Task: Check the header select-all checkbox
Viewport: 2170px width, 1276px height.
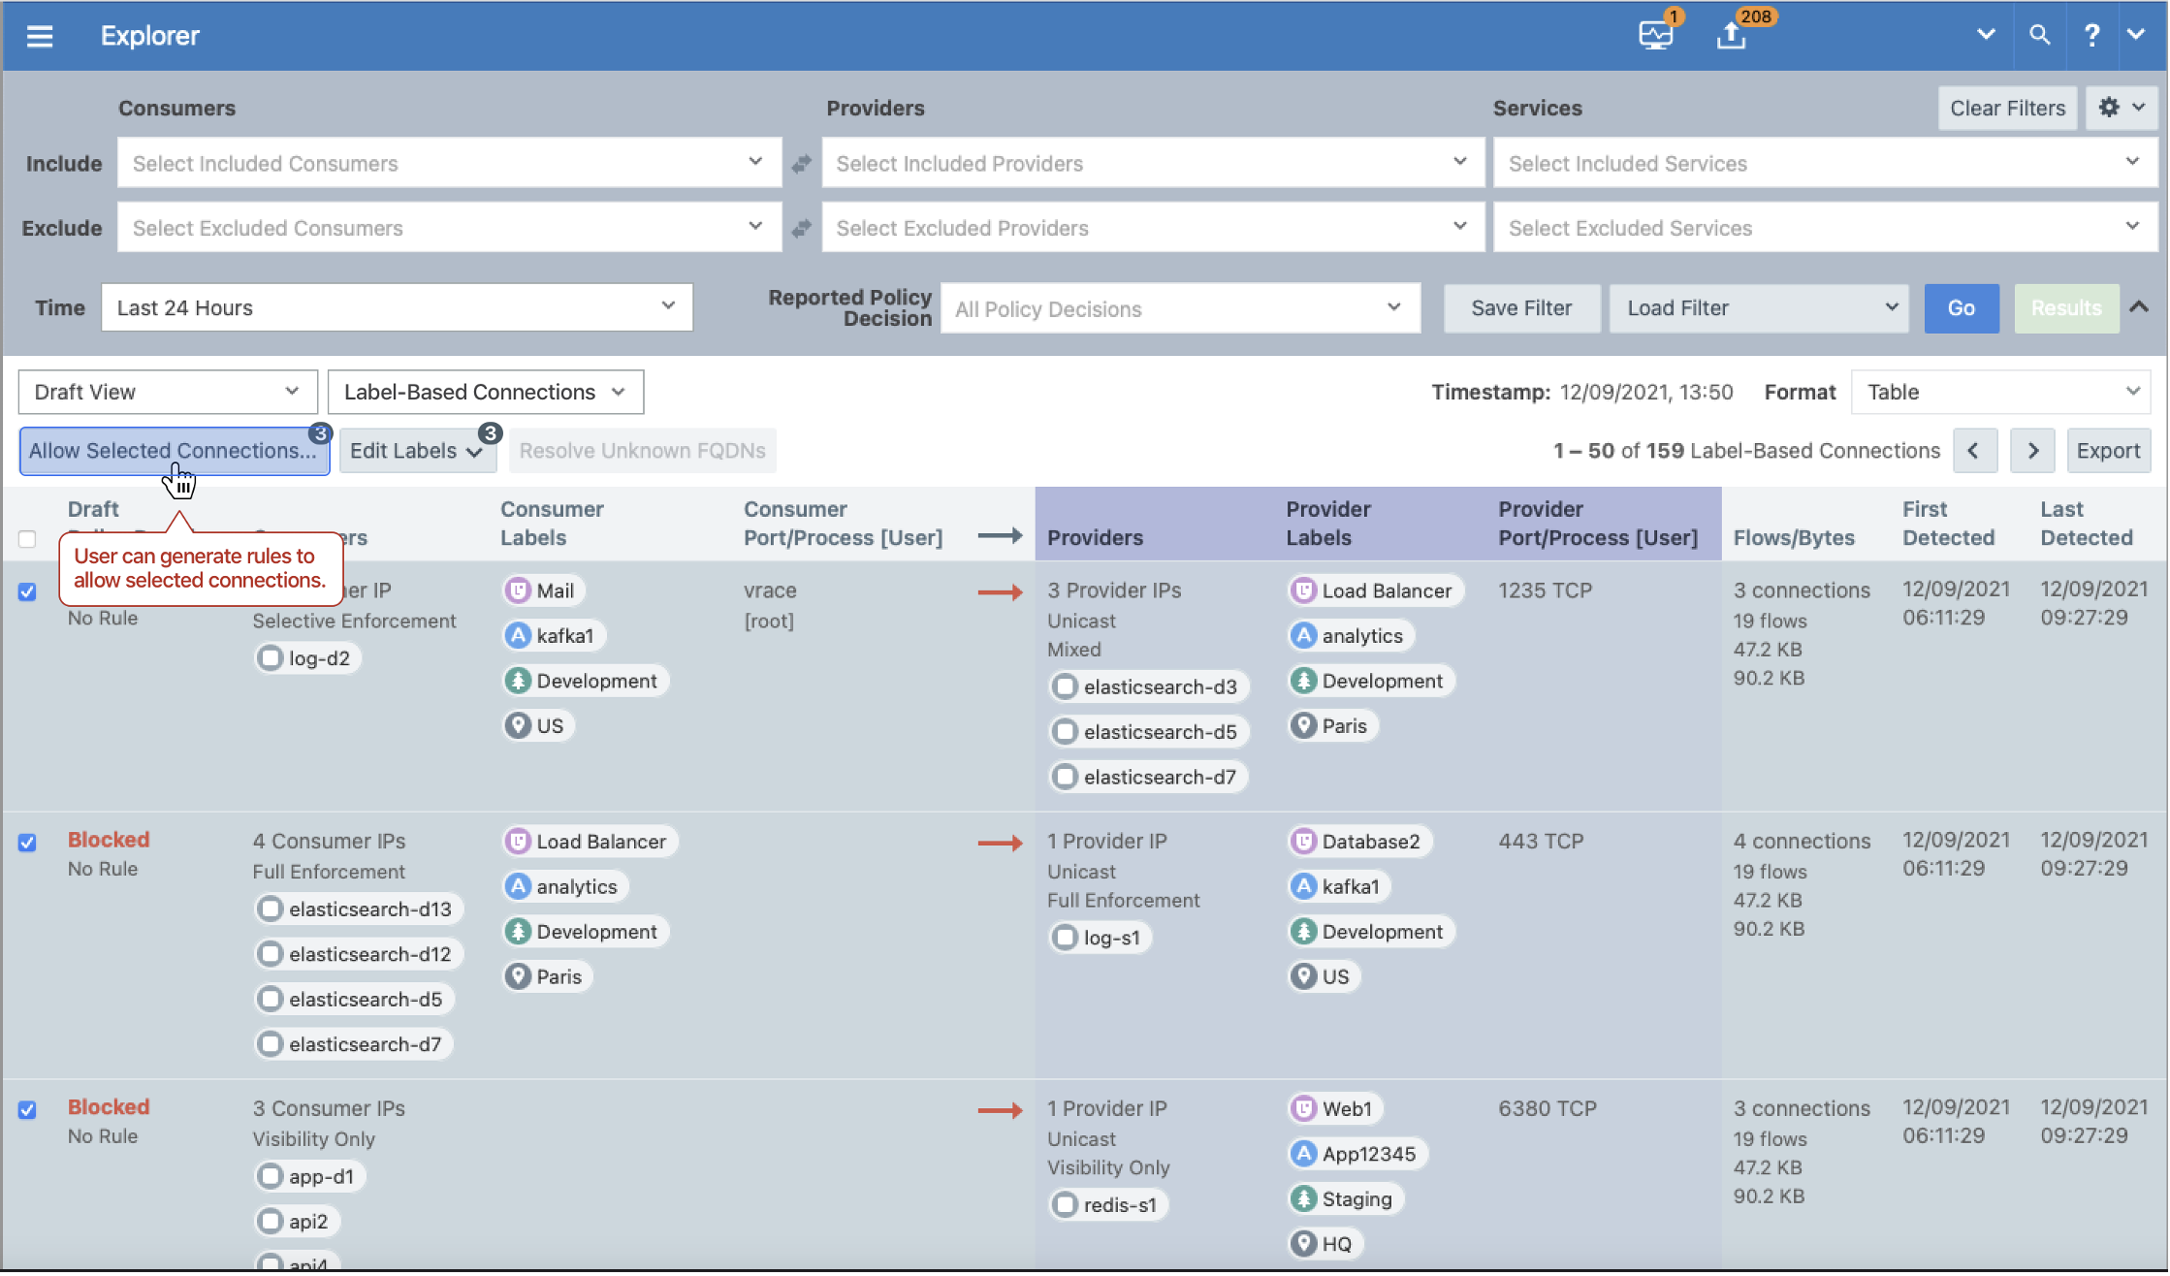Action: click(27, 539)
